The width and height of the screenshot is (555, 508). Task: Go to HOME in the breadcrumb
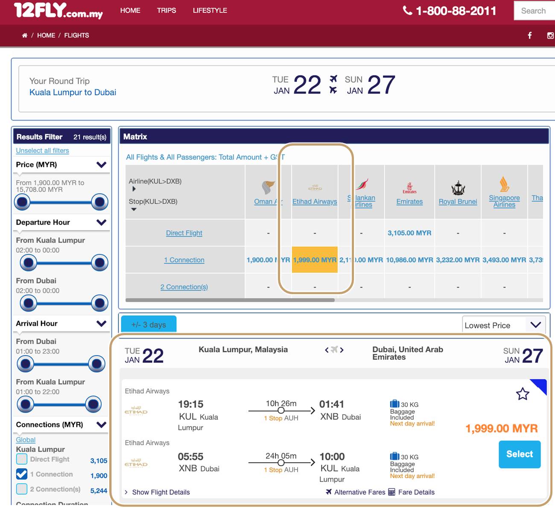click(x=46, y=35)
